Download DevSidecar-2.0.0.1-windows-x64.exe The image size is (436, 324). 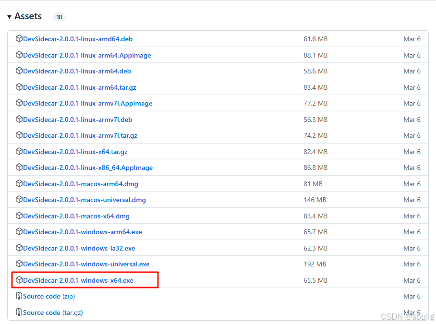pyautogui.click(x=78, y=280)
